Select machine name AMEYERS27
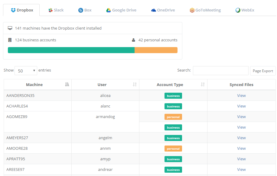The height and width of the screenshot is (176, 277). click(17, 138)
